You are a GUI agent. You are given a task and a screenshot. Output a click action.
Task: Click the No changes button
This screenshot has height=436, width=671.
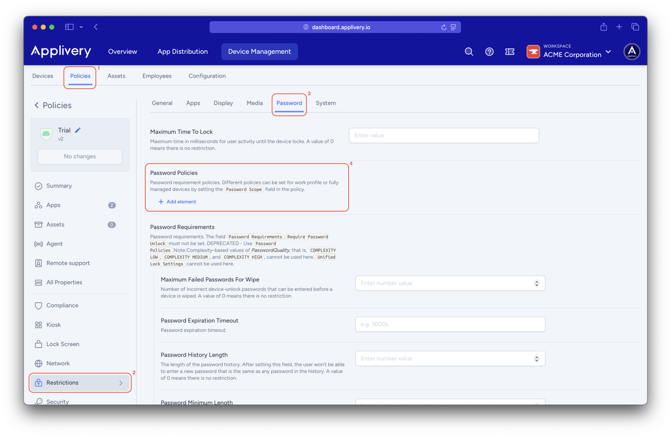pyautogui.click(x=80, y=156)
